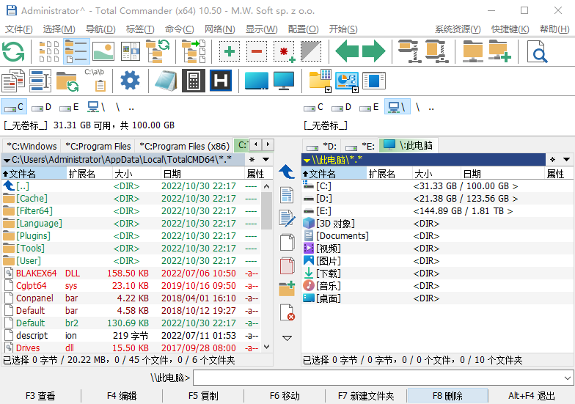
Task: Go back using green left arrow
Action: click(346, 51)
